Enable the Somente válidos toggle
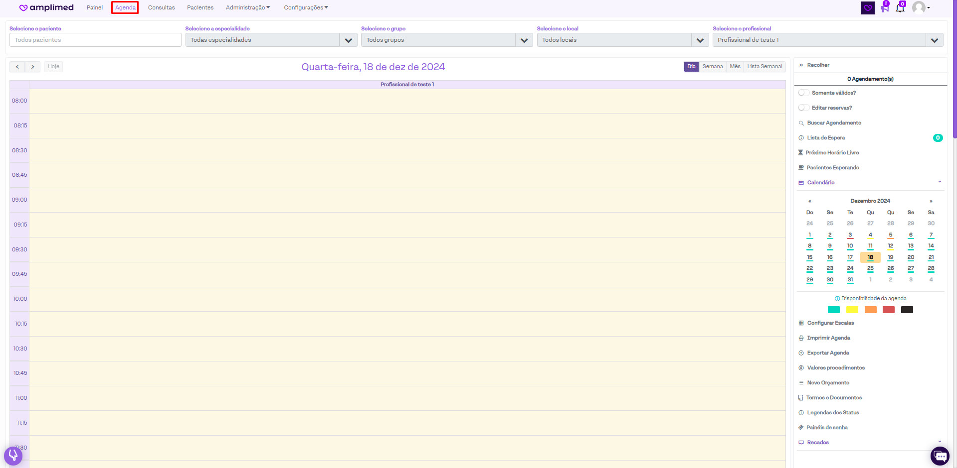The image size is (957, 468). point(803,93)
